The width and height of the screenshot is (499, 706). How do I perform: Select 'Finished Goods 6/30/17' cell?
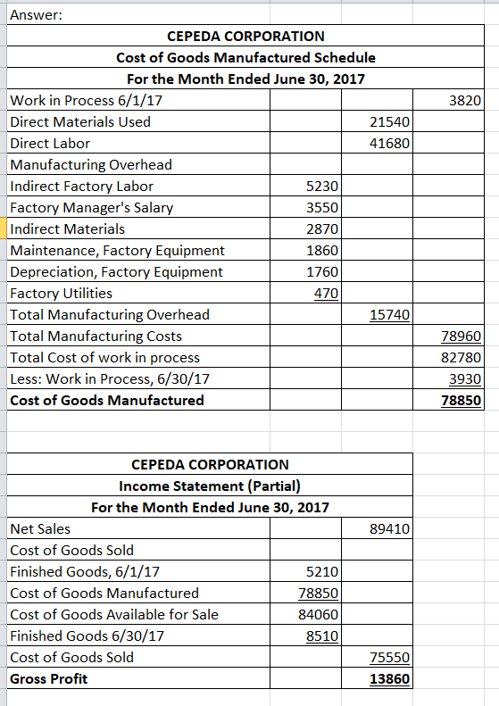138,635
